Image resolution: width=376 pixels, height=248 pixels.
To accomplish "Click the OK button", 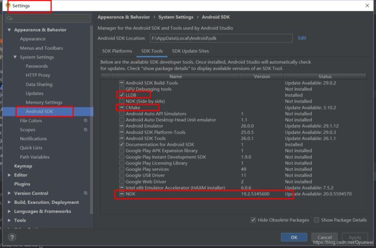I will click(x=294, y=238).
